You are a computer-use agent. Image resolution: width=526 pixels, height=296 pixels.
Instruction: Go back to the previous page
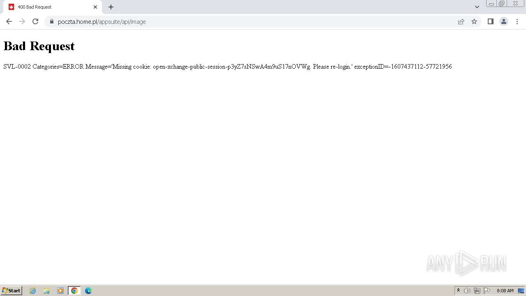click(9, 21)
